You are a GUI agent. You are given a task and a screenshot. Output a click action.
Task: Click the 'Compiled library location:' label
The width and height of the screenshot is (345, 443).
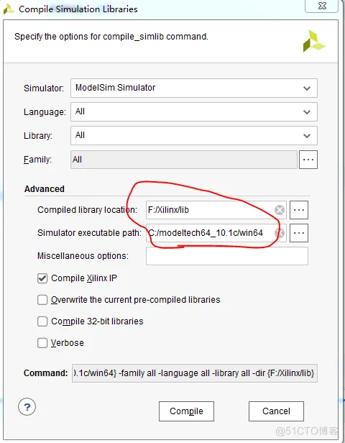tap(87, 210)
